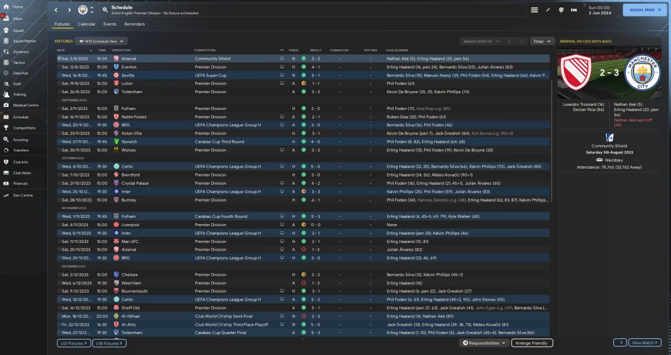The width and height of the screenshot is (671, 355).
Task: Click the Arrange Friendly button
Action: click(x=532, y=343)
